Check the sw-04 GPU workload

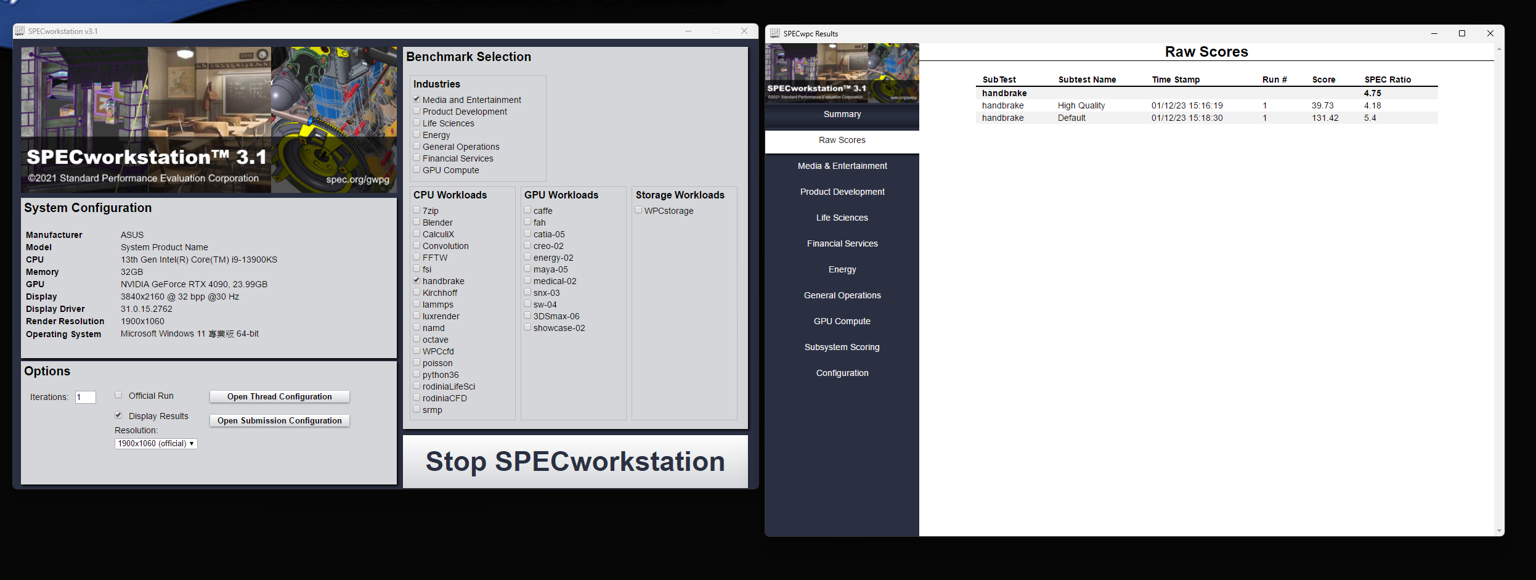point(527,304)
